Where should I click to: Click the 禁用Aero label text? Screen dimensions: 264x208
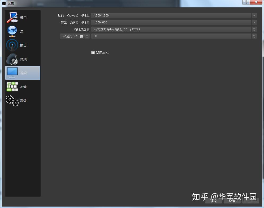102,53
